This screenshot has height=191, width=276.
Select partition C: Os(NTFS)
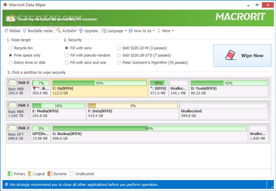click(x=99, y=88)
